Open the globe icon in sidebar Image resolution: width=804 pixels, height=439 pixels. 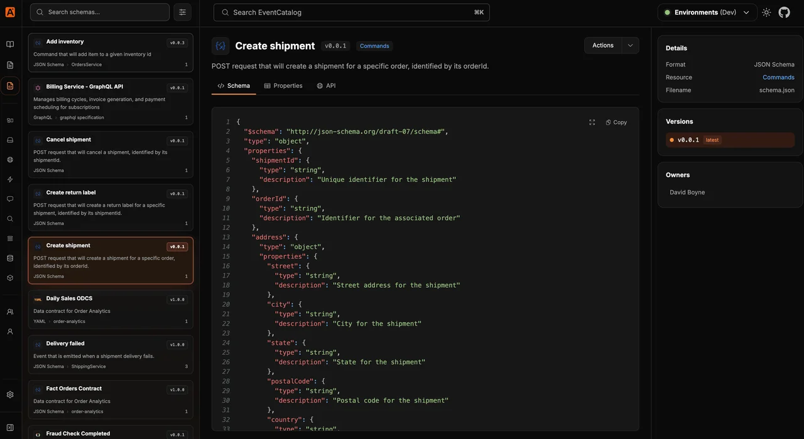coord(10,159)
